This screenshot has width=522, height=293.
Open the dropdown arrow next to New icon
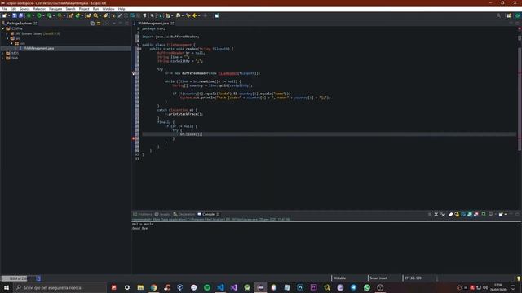9,15
